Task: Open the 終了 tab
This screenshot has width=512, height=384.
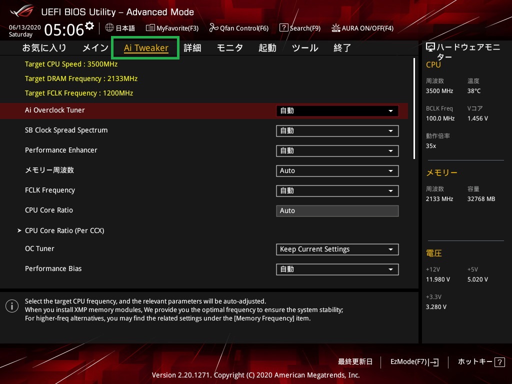Action: click(342, 48)
